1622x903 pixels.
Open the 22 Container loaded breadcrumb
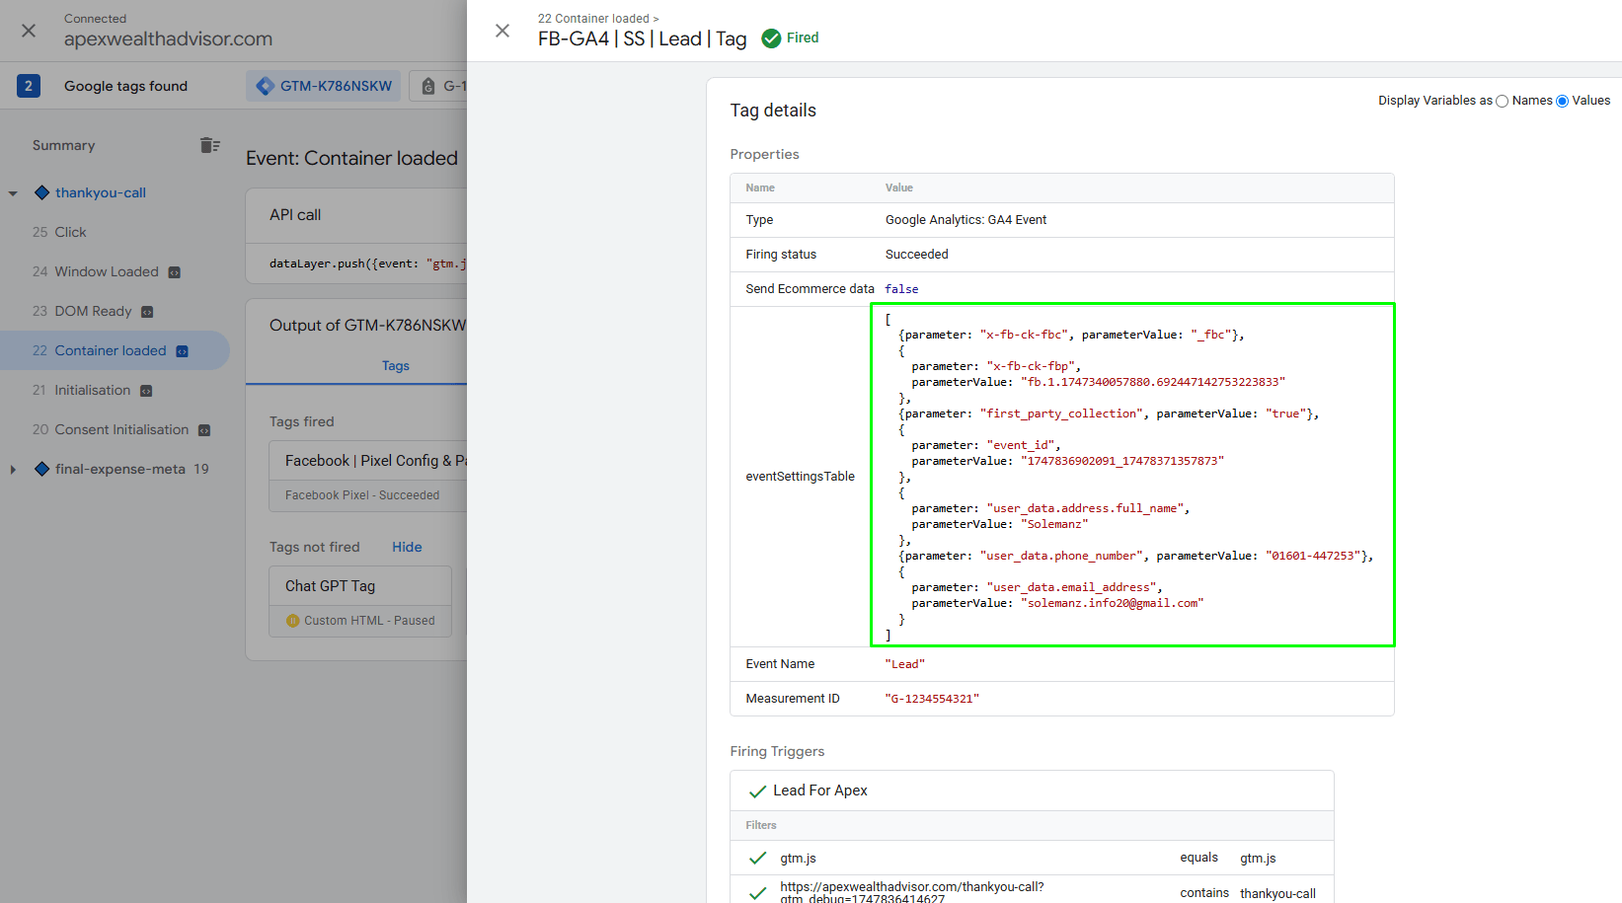pos(593,18)
